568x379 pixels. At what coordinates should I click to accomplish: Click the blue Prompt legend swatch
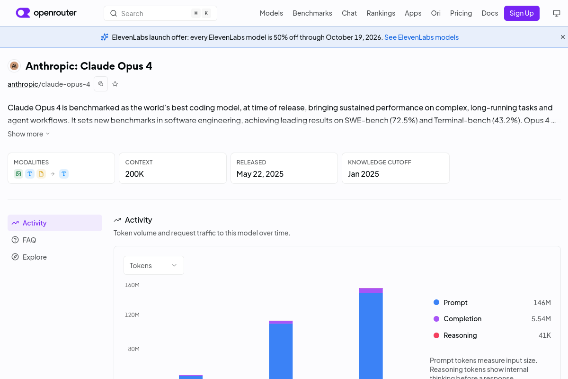coord(436,302)
